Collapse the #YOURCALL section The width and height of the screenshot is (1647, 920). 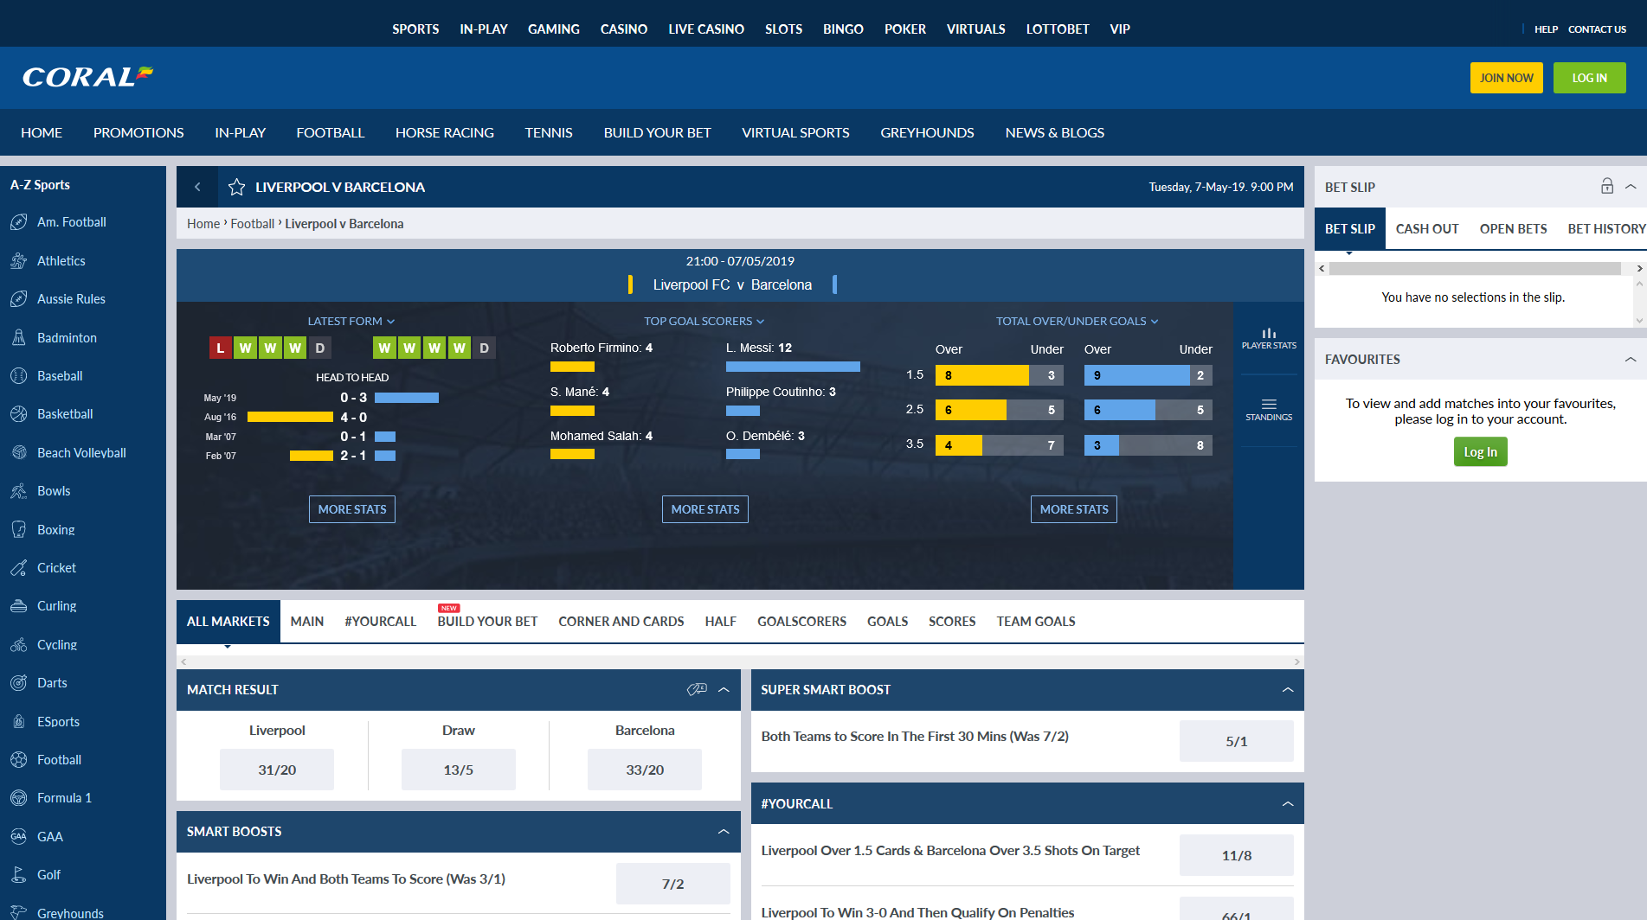[x=1288, y=803]
